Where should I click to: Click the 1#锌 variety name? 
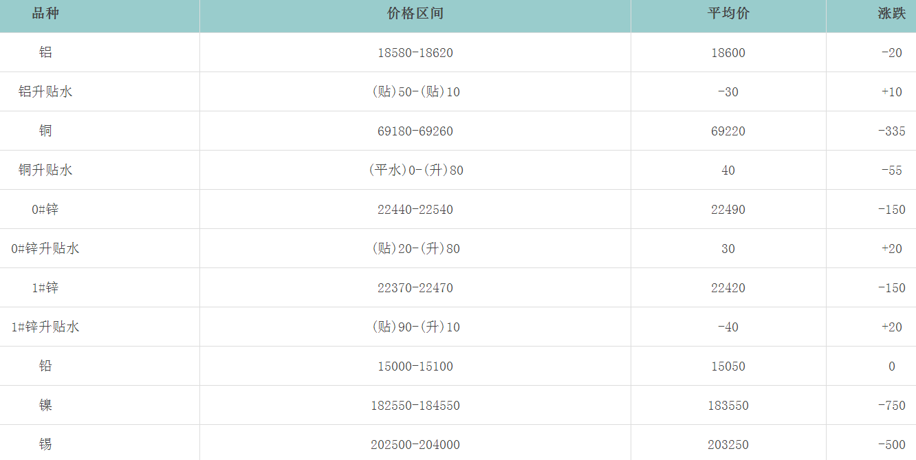(x=45, y=287)
